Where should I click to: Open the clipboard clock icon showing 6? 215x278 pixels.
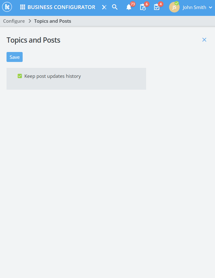[x=143, y=7]
